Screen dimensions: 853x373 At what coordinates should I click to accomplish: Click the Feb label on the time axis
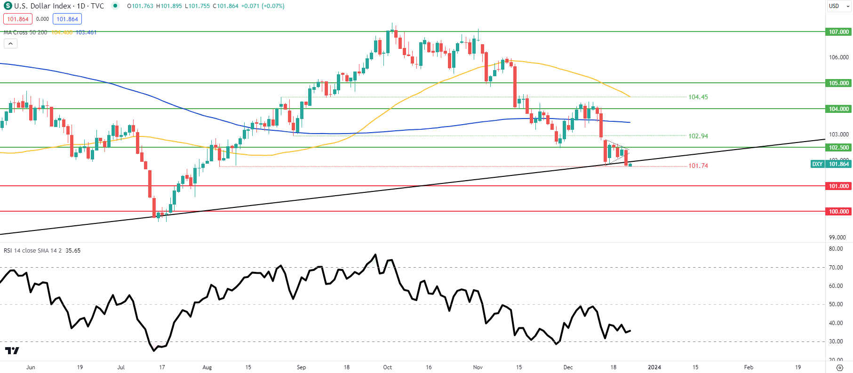[749, 367]
